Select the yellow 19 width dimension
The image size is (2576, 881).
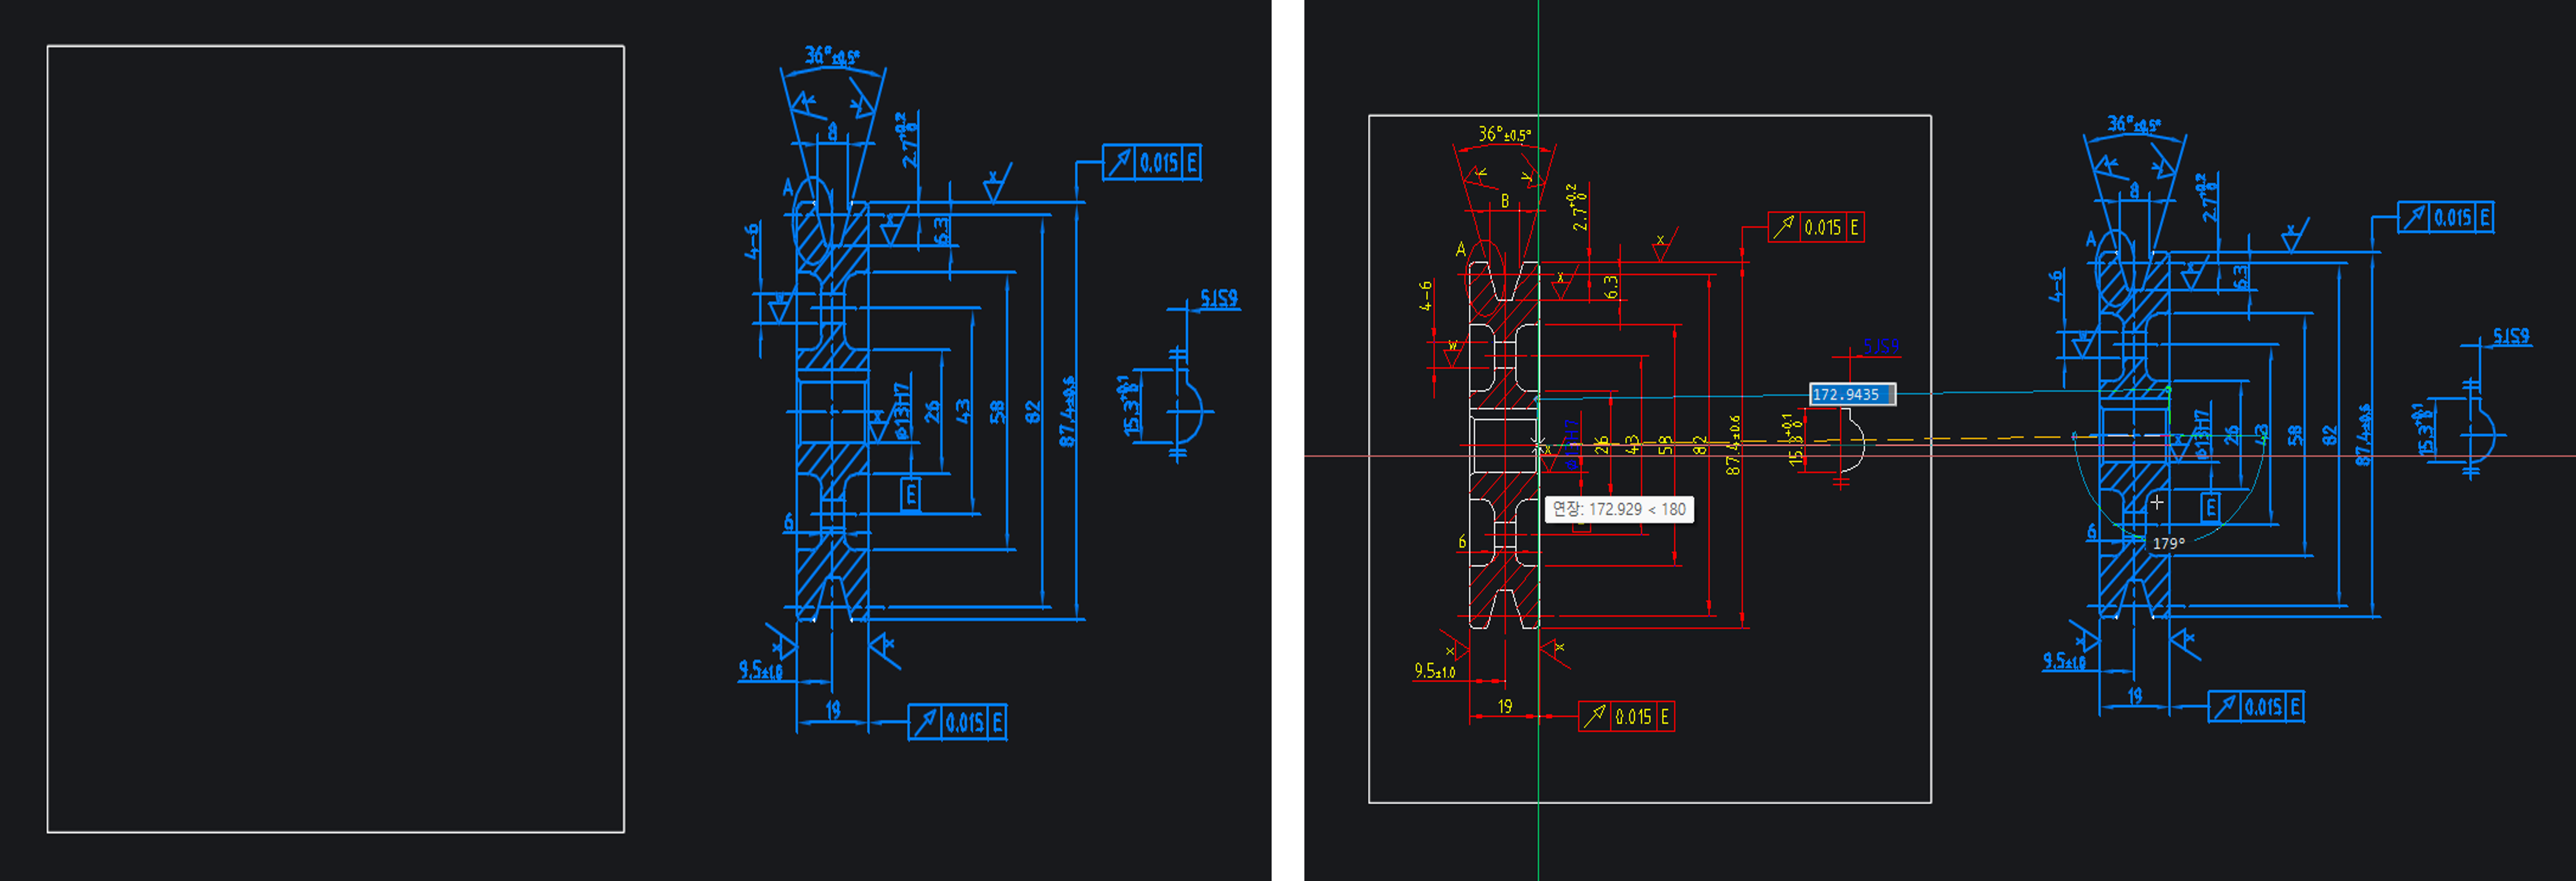pos(1505,706)
